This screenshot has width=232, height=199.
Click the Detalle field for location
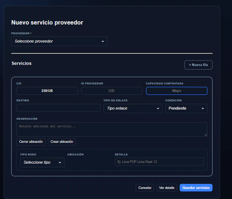coord(159,162)
